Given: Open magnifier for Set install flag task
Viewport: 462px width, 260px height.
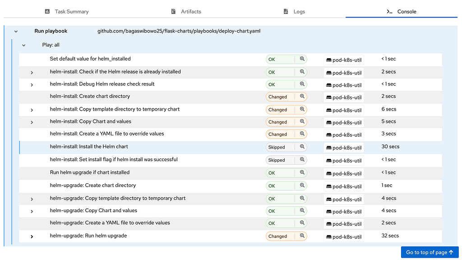Looking at the screenshot, I should (x=302, y=160).
